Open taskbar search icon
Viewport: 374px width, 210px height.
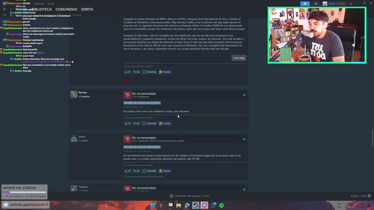click(161, 205)
